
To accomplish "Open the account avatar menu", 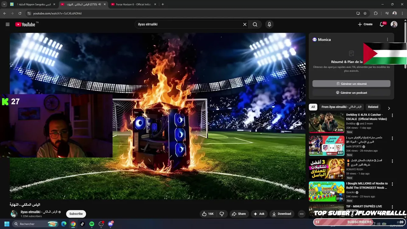I will [394, 24].
